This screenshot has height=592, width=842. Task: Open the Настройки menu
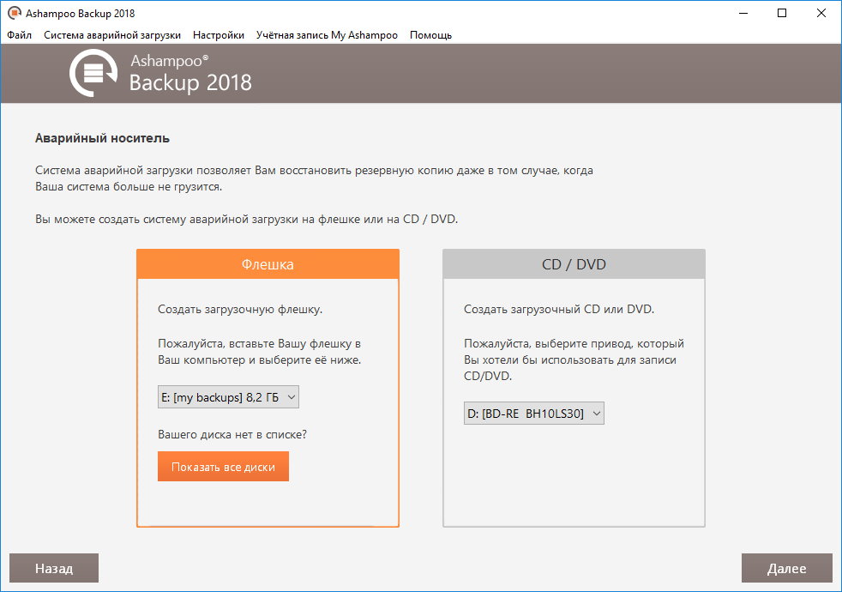pyautogui.click(x=219, y=35)
